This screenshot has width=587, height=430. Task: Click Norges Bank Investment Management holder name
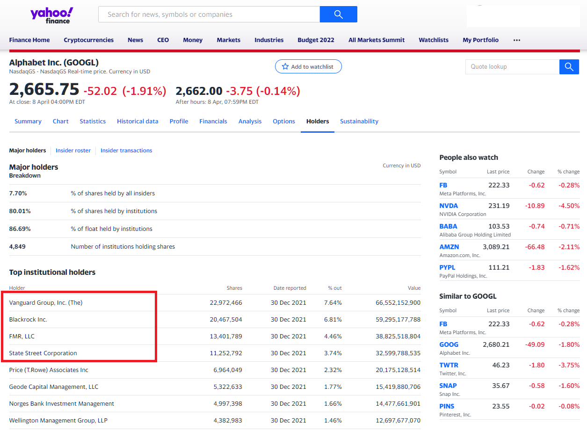pos(62,404)
